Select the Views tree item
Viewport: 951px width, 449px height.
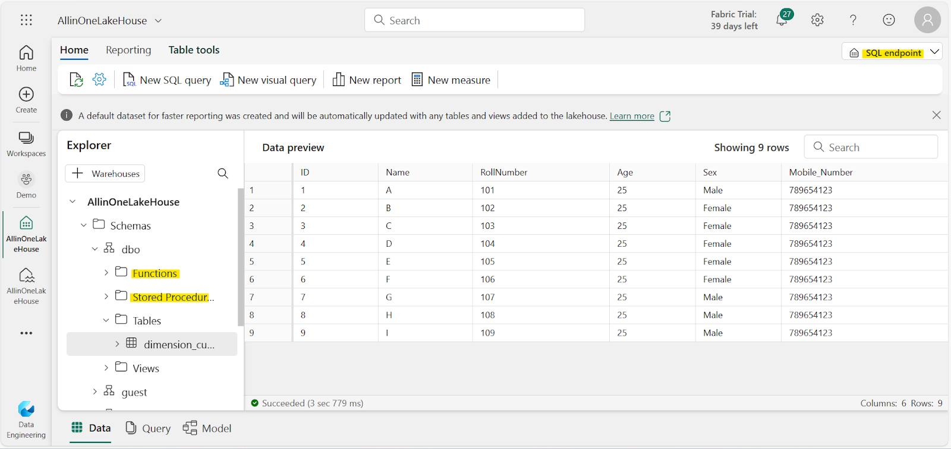pyautogui.click(x=146, y=368)
